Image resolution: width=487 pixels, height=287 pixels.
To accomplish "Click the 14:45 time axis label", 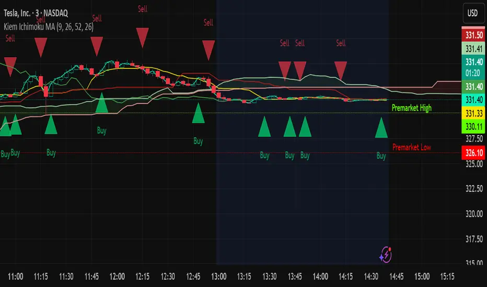I will pyautogui.click(x=396, y=276).
